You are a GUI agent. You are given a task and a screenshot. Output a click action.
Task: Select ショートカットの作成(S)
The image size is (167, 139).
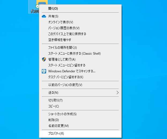coord(62,114)
